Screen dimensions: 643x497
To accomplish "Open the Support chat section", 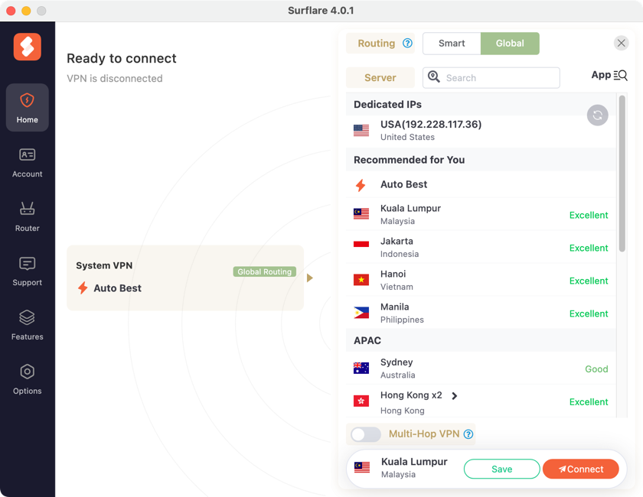I will click(27, 271).
